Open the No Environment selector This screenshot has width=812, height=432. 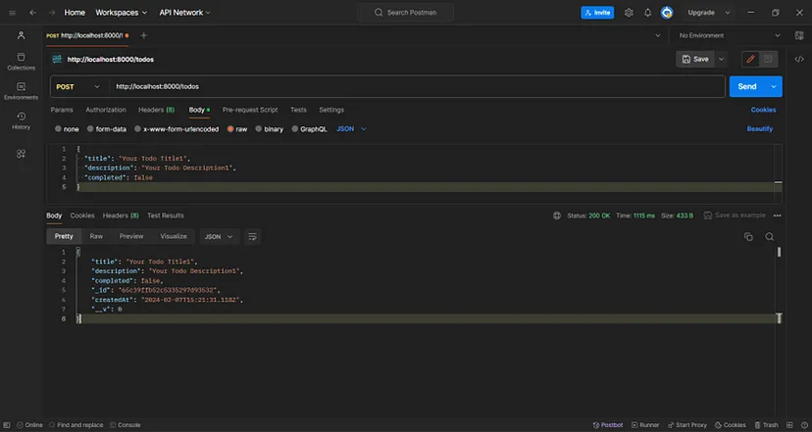pyautogui.click(x=730, y=35)
